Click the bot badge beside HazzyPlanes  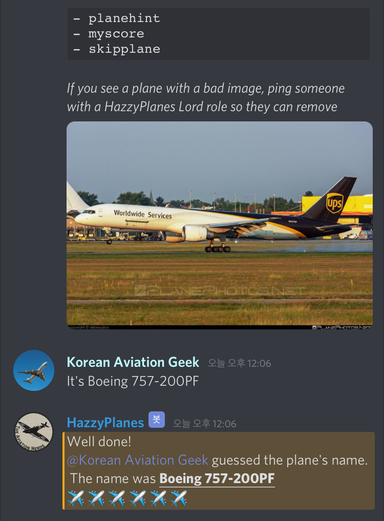coord(157,420)
